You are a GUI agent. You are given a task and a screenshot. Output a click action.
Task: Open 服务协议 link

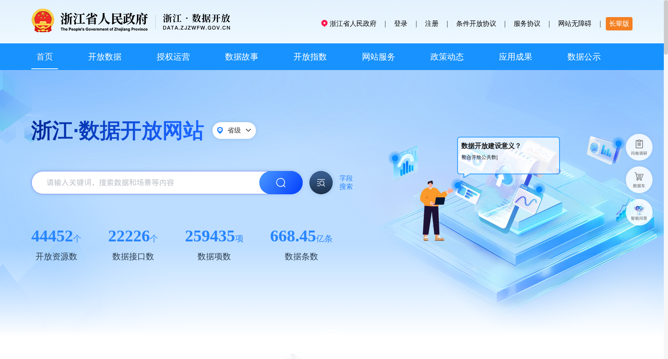pyautogui.click(x=527, y=24)
